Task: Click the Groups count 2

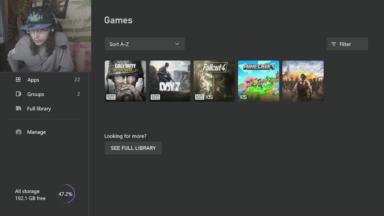Action: coord(79,94)
